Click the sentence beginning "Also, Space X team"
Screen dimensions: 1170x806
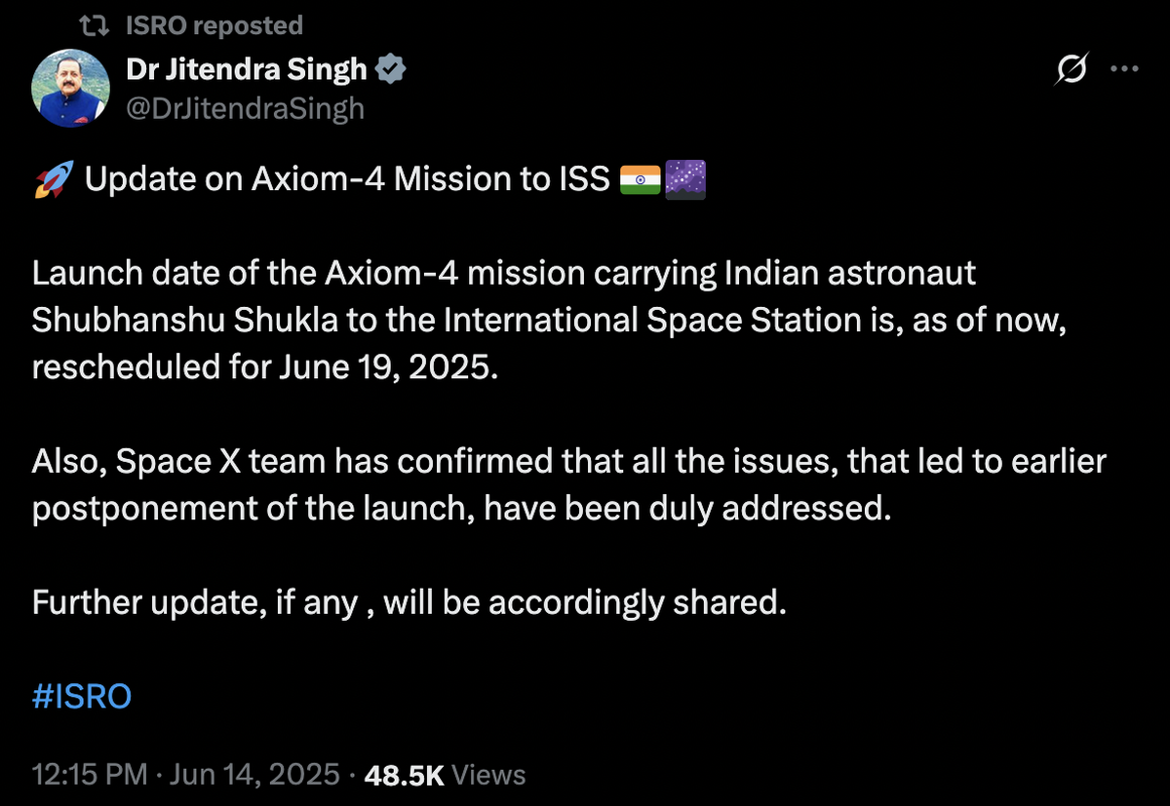pyautogui.click(x=569, y=485)
